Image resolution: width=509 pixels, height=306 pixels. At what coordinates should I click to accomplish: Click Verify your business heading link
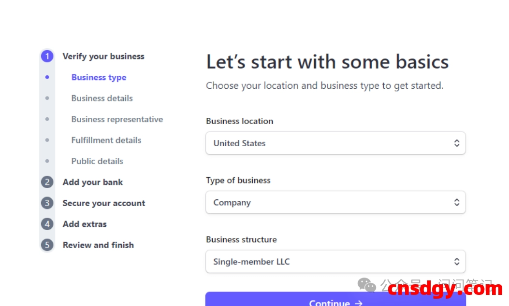(x=103, y=56)
